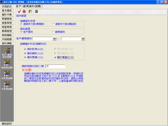This screenshot has height=126, width=168.
Task: Click the CK detail code input field
Action: 55,66
